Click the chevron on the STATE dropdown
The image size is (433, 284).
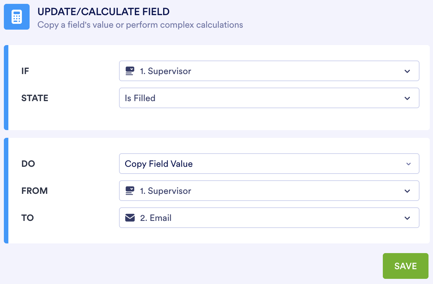pos(408,98)
